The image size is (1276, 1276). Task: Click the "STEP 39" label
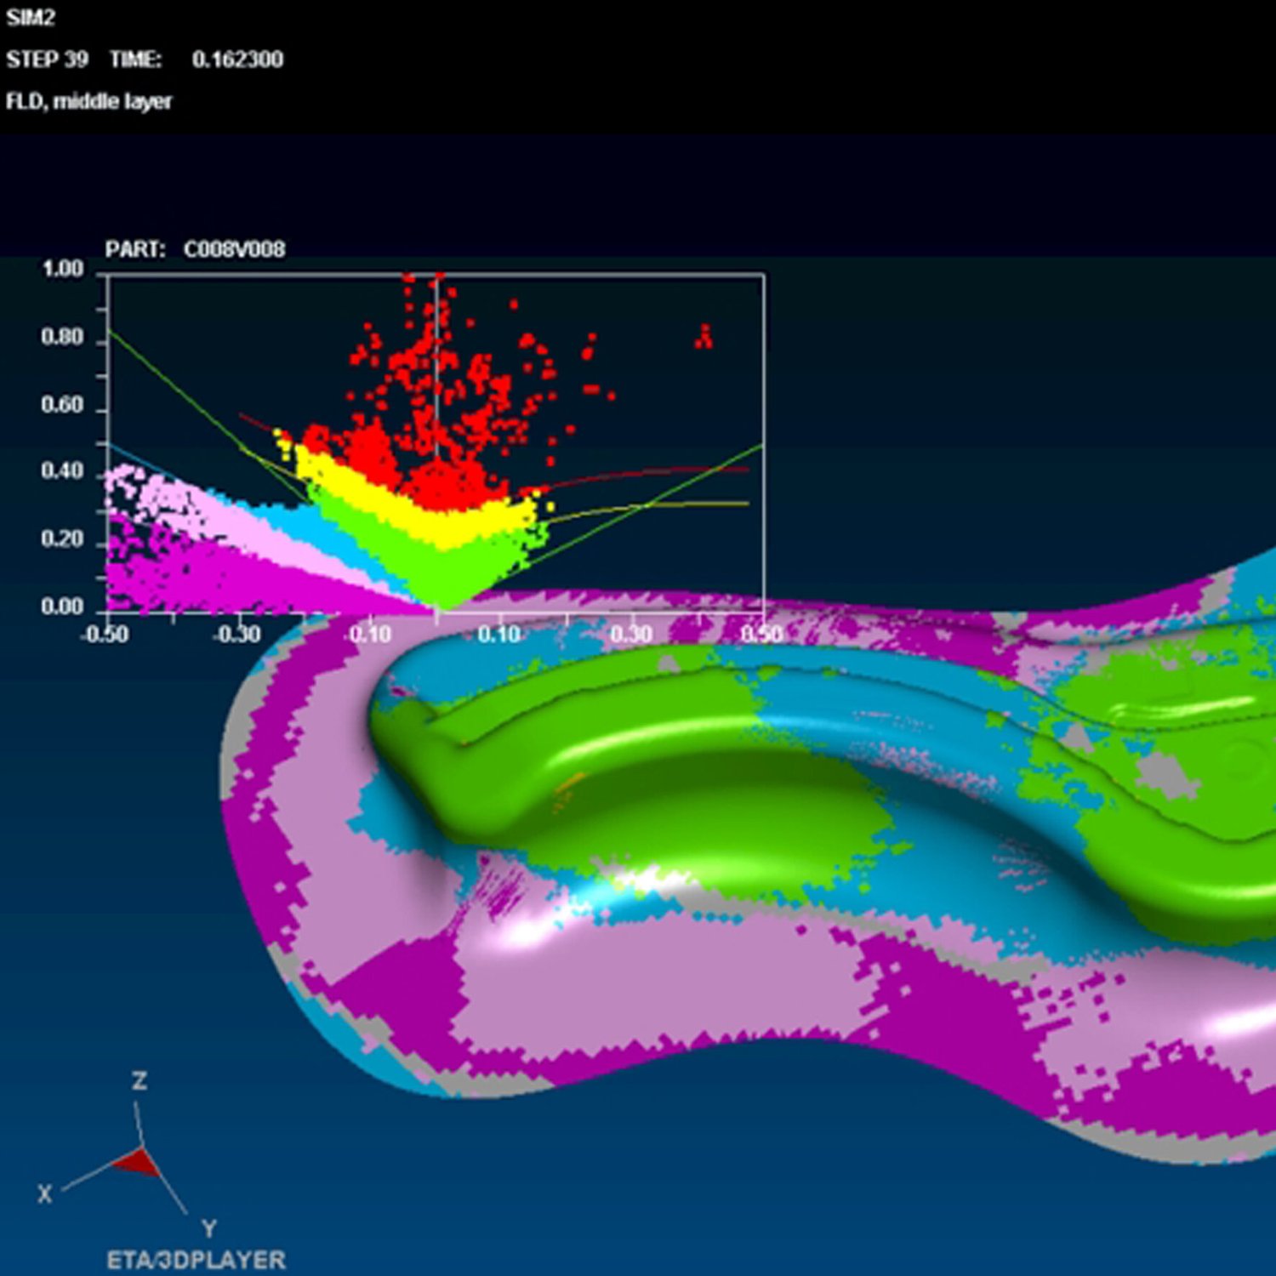tap(48, 60)
